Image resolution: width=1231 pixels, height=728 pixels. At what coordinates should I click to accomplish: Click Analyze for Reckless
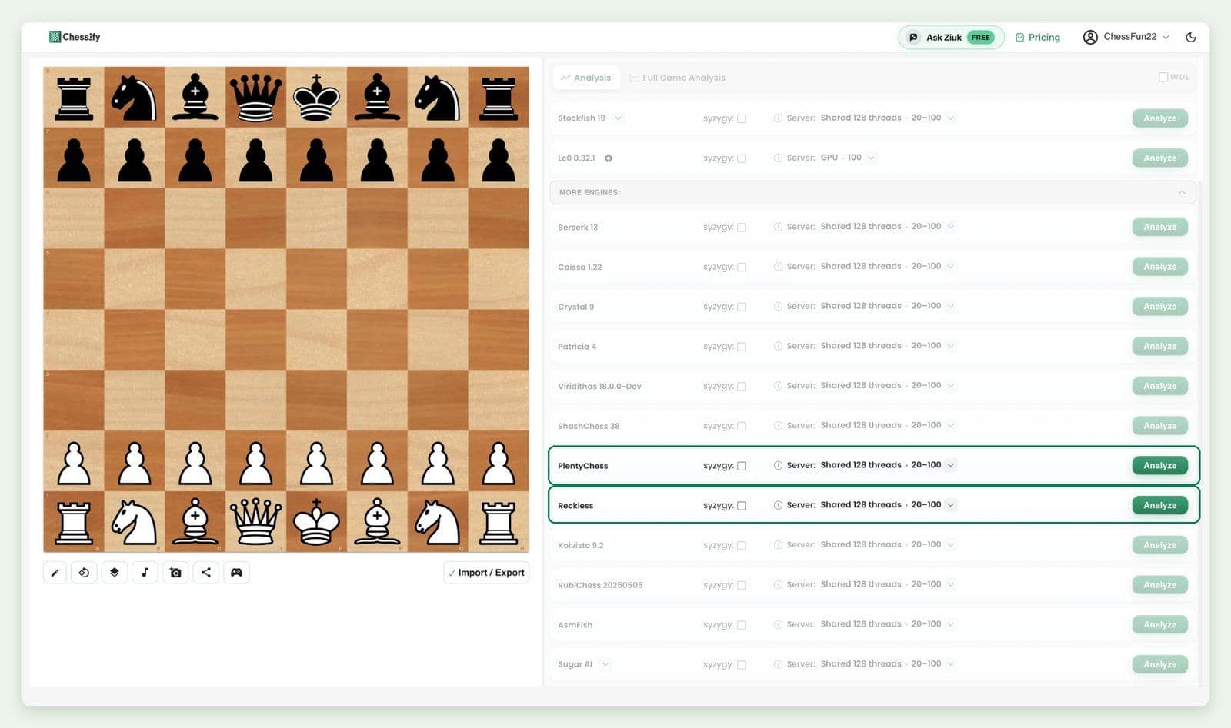[1159, 505]
